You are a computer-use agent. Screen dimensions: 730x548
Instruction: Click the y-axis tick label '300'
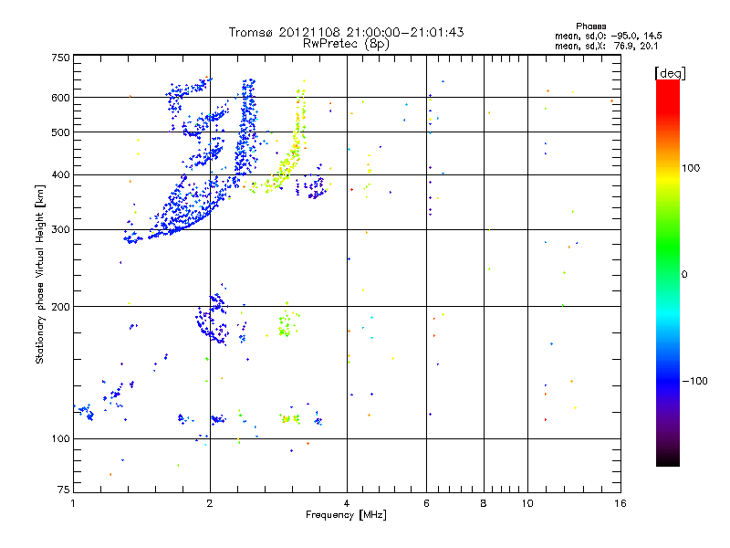point(60,230)
